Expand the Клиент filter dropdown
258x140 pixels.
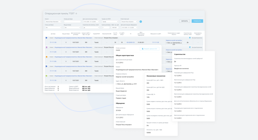(x=53, y=22)
